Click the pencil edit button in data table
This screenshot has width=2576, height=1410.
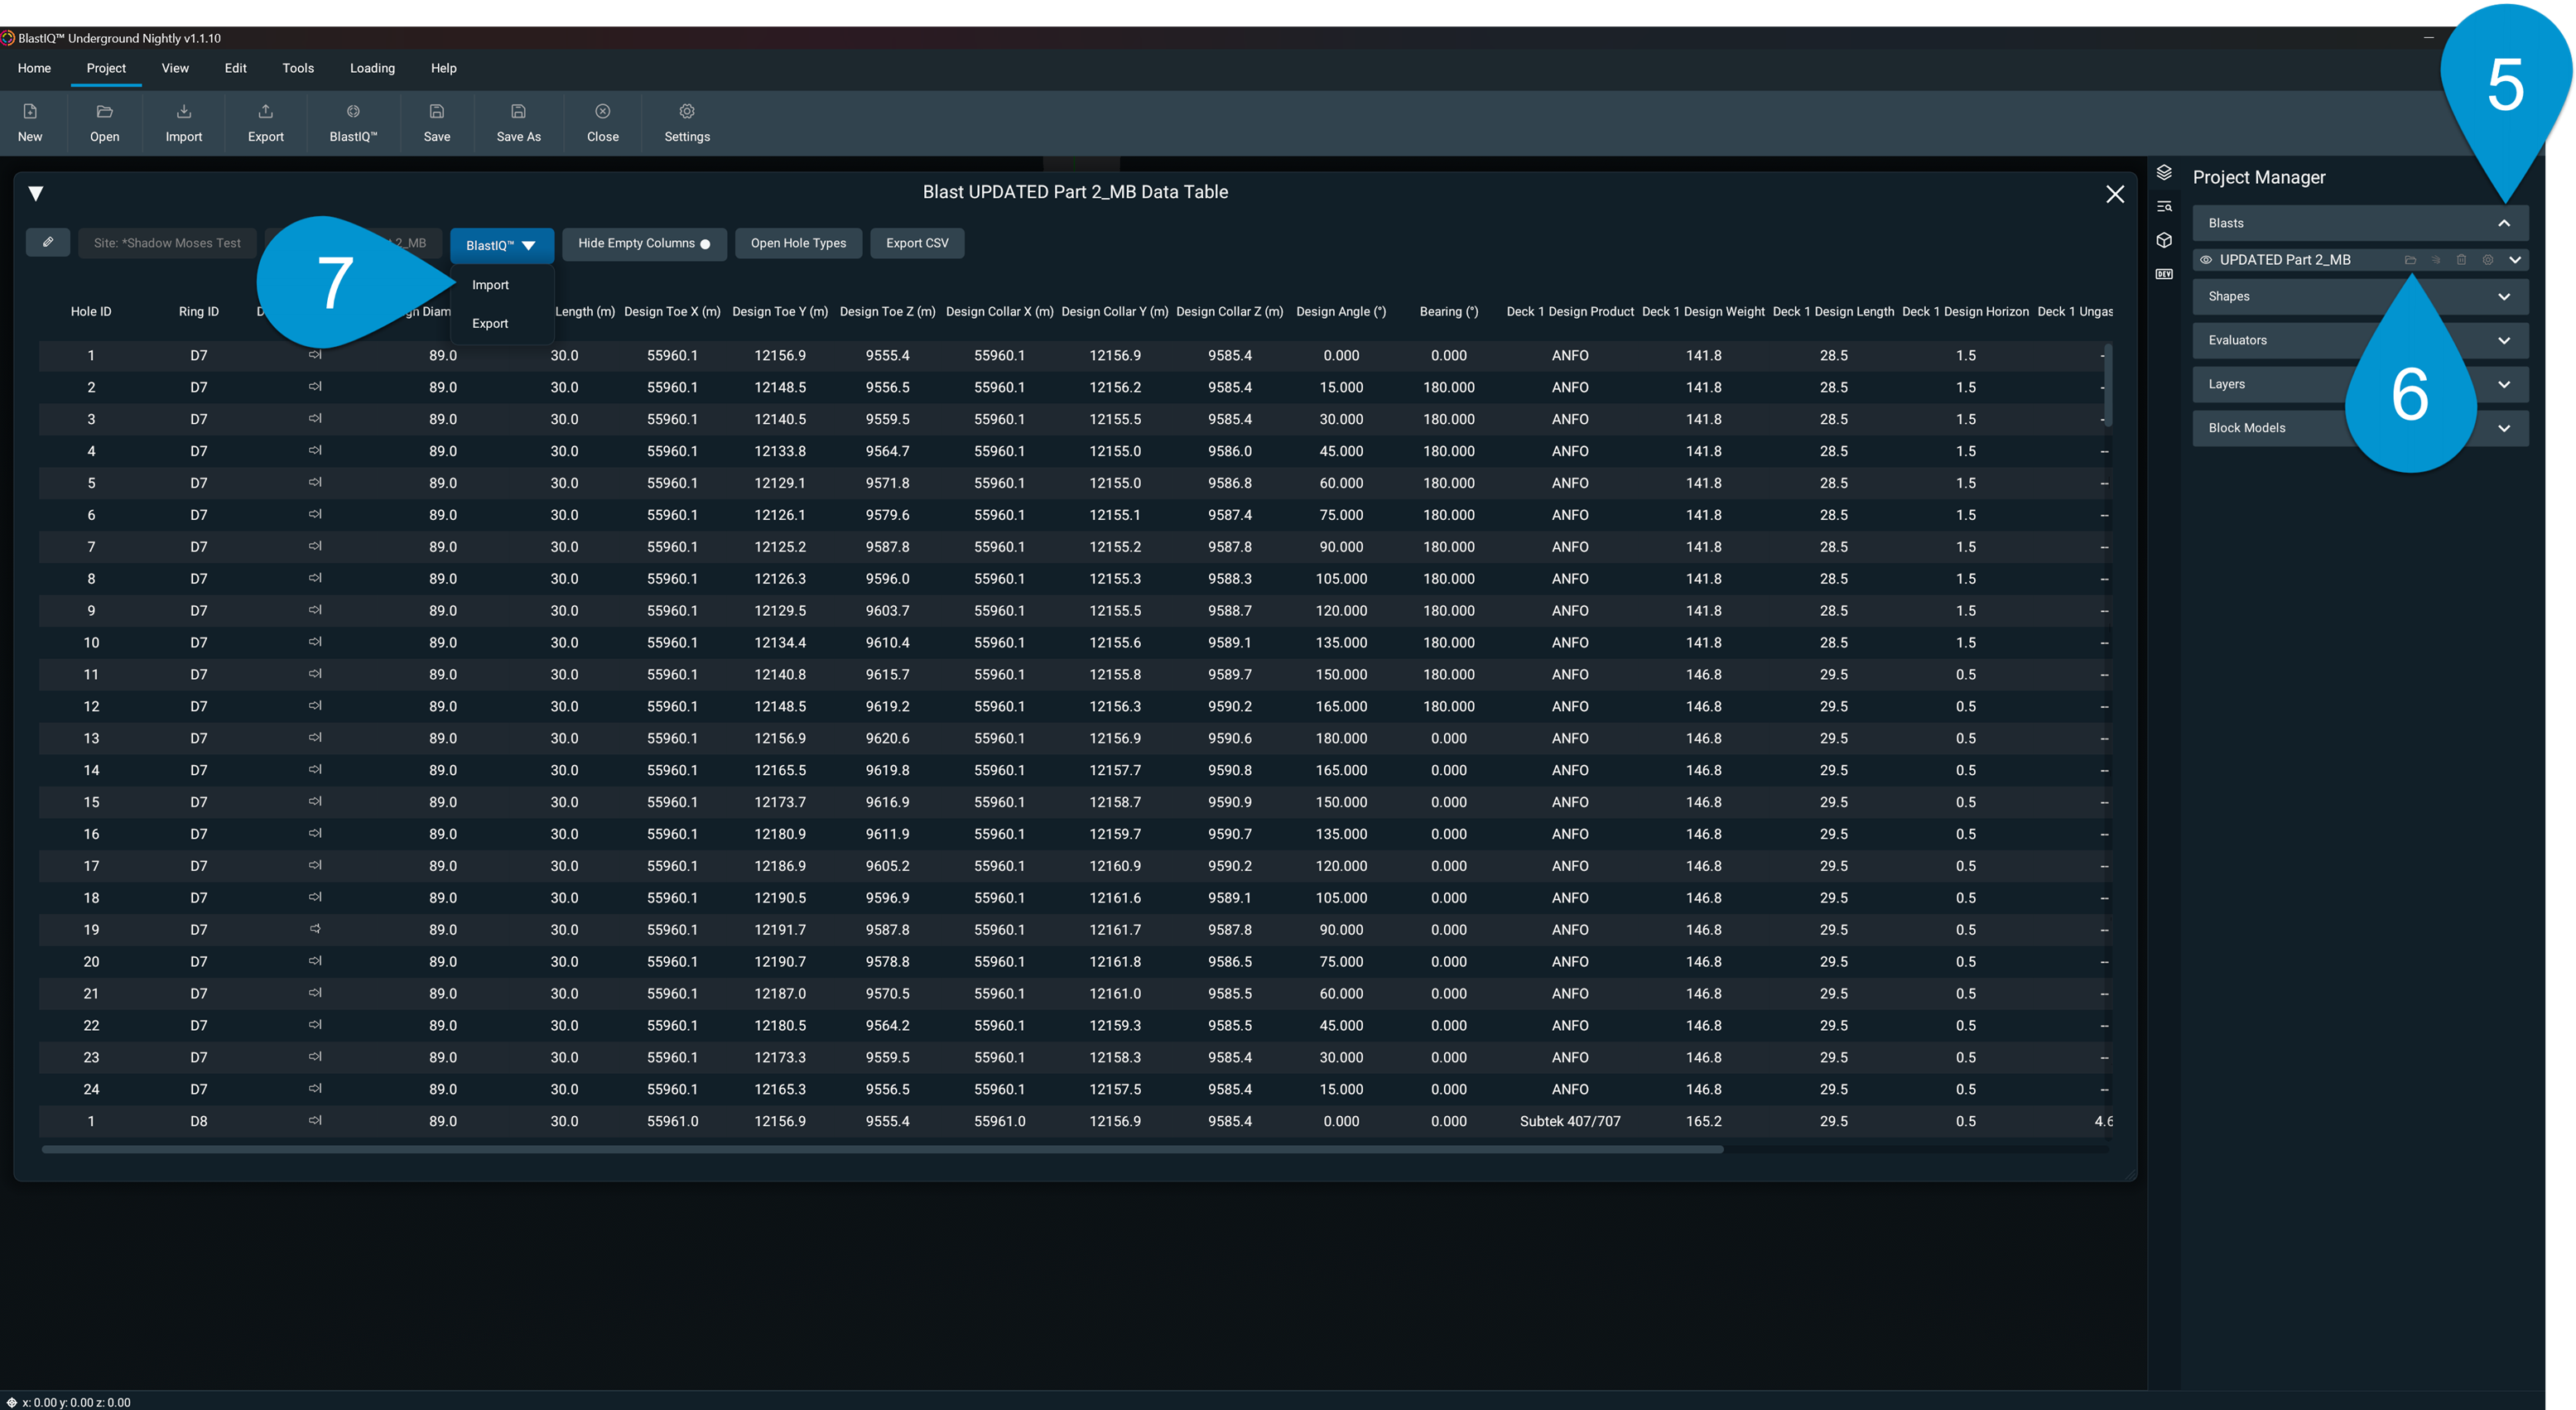point(47,242)
